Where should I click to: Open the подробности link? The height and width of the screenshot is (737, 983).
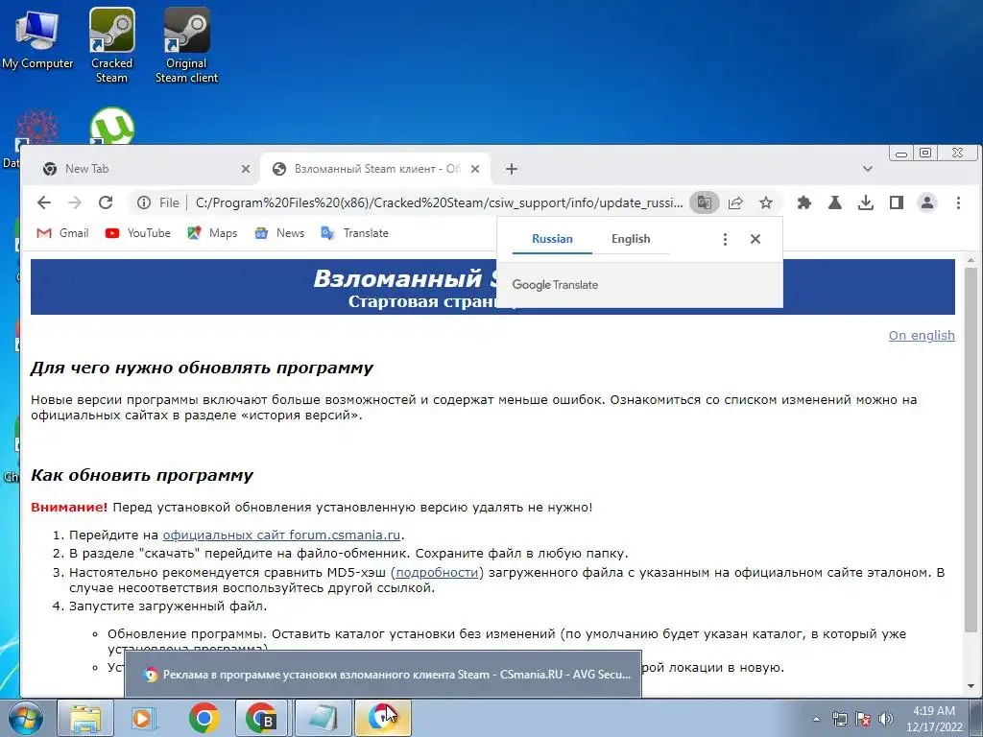[x=437, y=572]
